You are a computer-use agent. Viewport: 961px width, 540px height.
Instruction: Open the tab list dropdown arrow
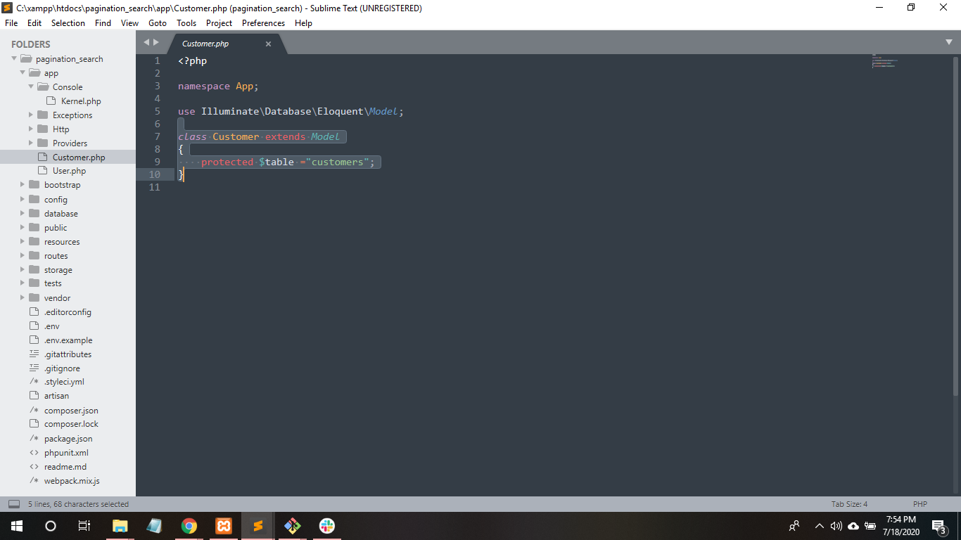pos(948,42)
